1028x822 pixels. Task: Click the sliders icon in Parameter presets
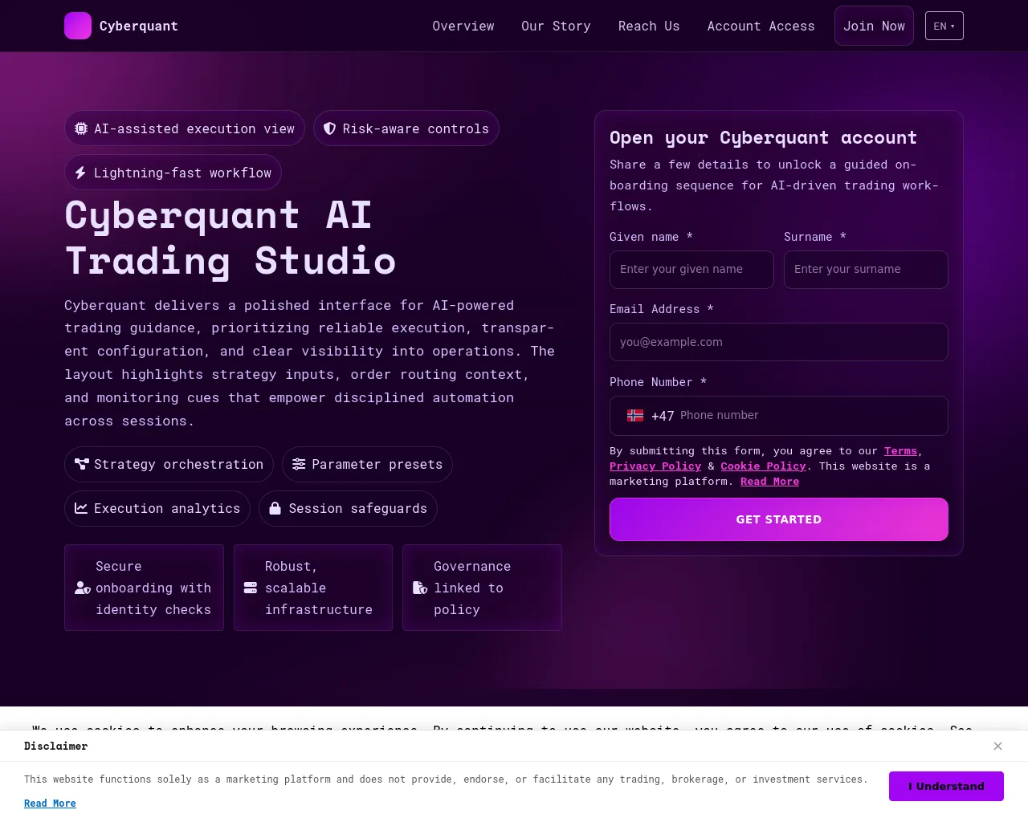(x=299, y=464)
